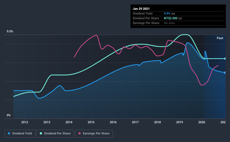This screenshot has height=142, width=230.
Task: Click the 9.0% y-axis label
Action: (10, 32)
